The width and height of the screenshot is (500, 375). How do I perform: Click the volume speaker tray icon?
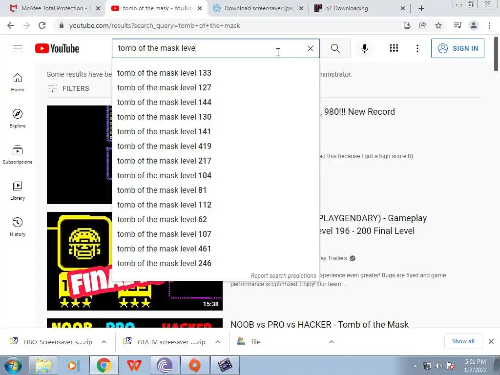tap(439, 366)
